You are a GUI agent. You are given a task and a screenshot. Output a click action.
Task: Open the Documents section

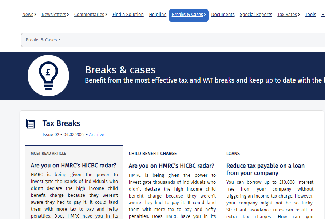coord(223,15)
